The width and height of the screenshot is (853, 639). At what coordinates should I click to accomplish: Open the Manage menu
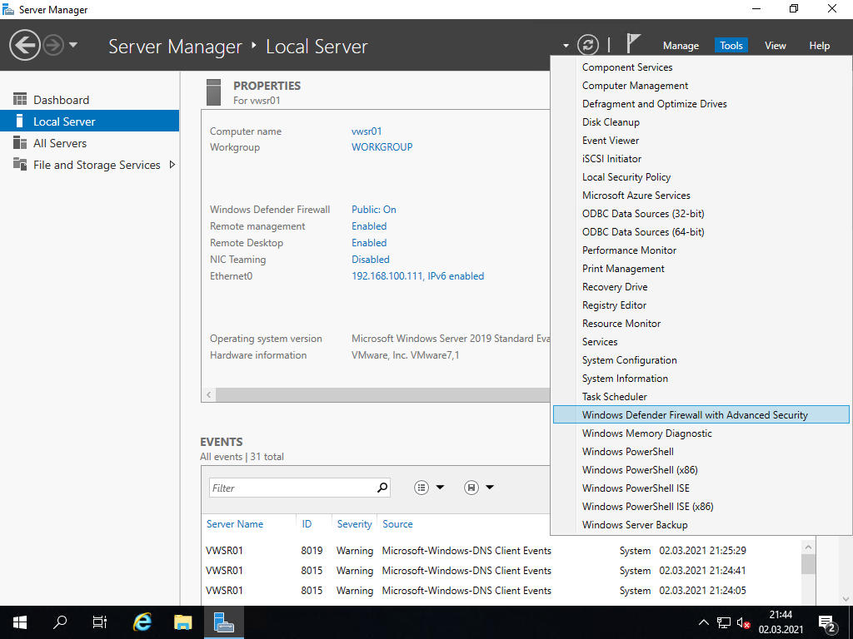pyautogui.click(x=681, y=46)
